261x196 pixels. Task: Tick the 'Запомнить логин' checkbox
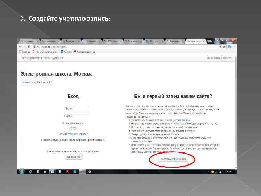63,123
